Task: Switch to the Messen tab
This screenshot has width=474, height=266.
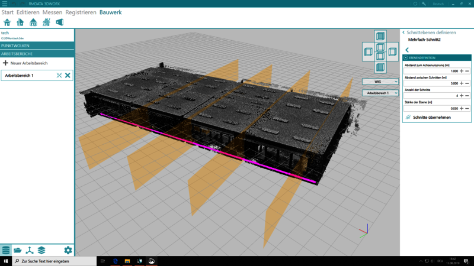Action: tap(52, 12)
